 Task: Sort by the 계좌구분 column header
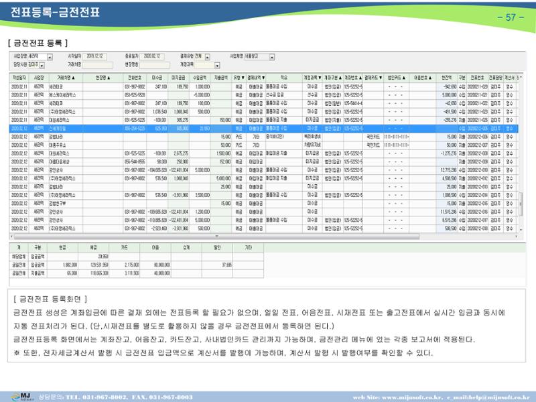[x=333, y=78]
